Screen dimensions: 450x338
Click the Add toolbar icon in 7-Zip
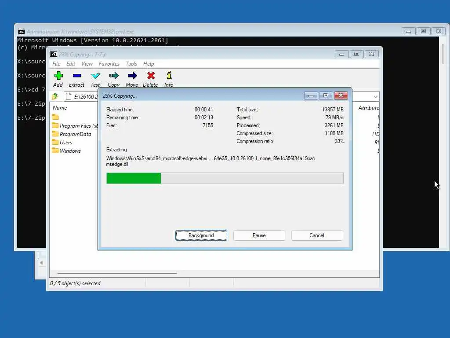[x=58, y=76]
